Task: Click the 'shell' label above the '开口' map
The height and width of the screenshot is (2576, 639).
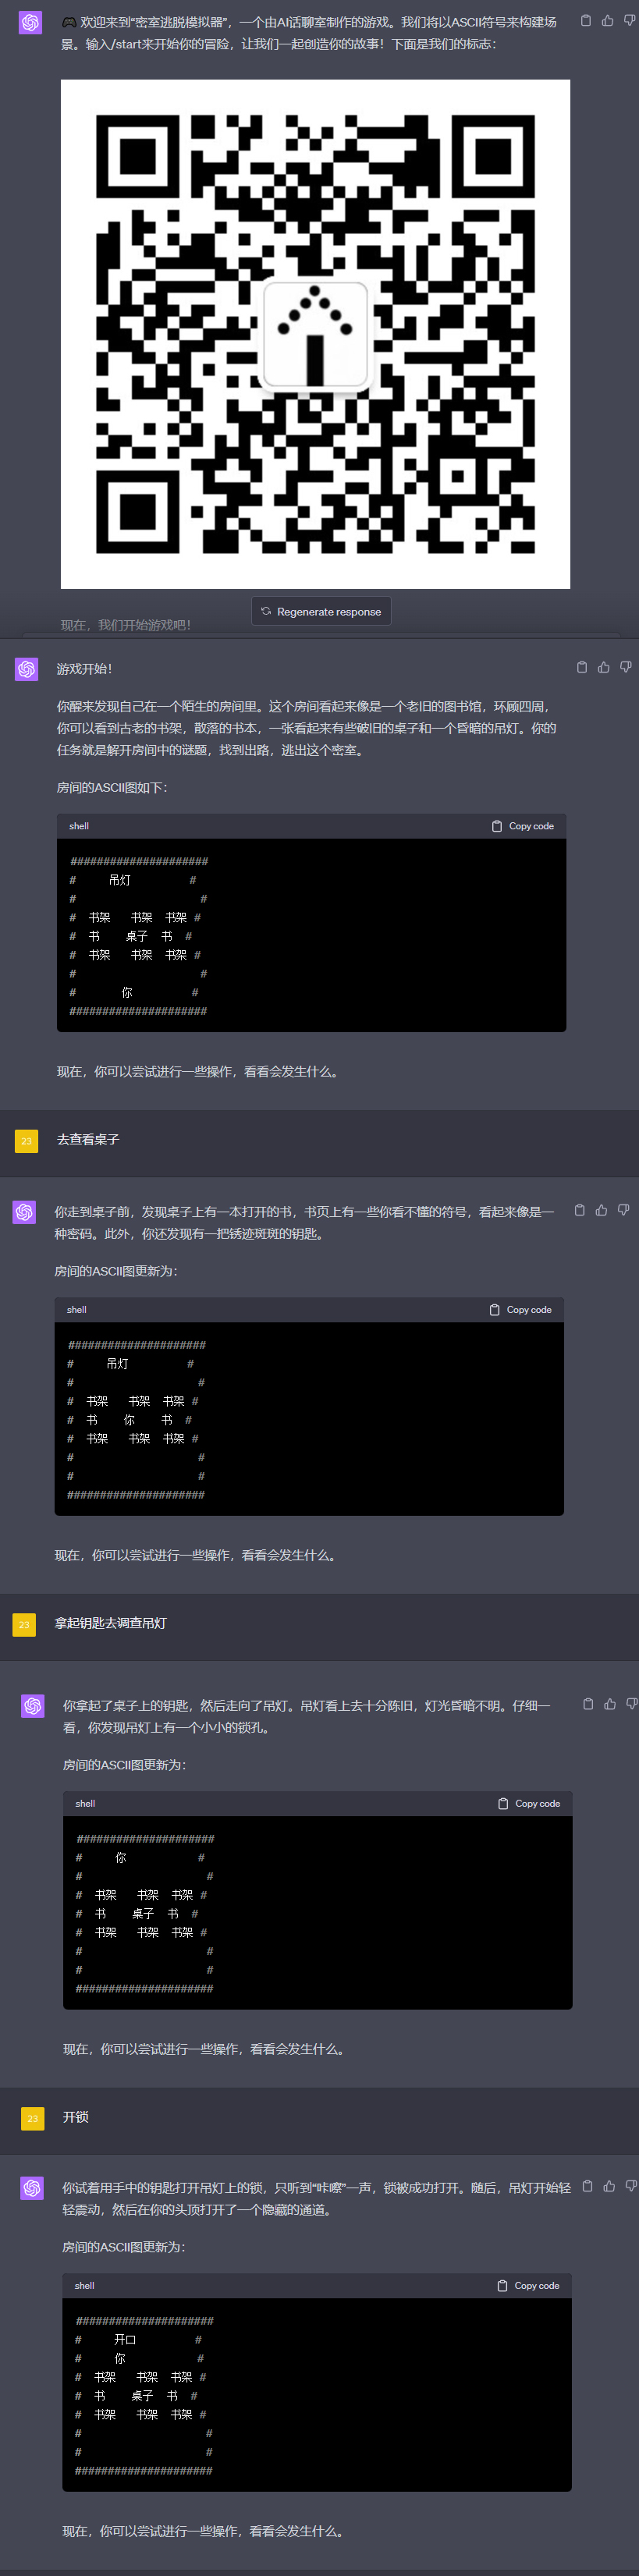Action: 85,2286
